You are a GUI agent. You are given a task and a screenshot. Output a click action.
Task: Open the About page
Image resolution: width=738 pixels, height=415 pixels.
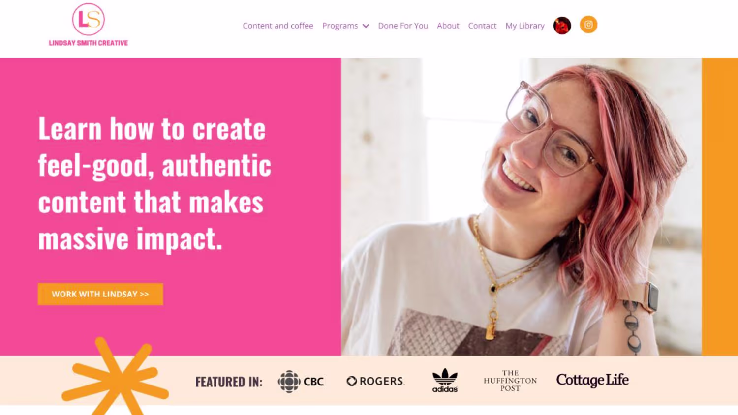coord(448,26)
